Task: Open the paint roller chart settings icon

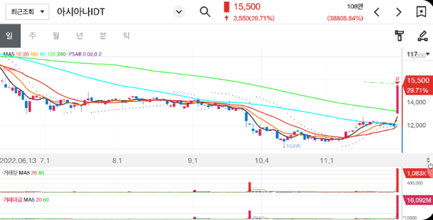Action: pos(399,36)
